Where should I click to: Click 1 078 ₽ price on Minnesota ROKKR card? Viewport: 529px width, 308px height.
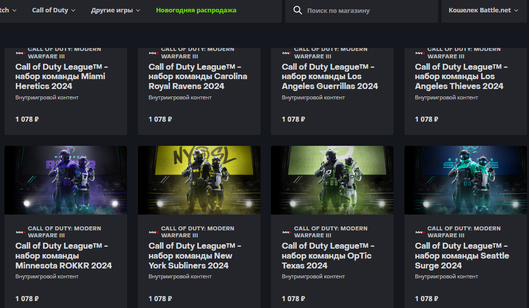[x=27, y=299]
